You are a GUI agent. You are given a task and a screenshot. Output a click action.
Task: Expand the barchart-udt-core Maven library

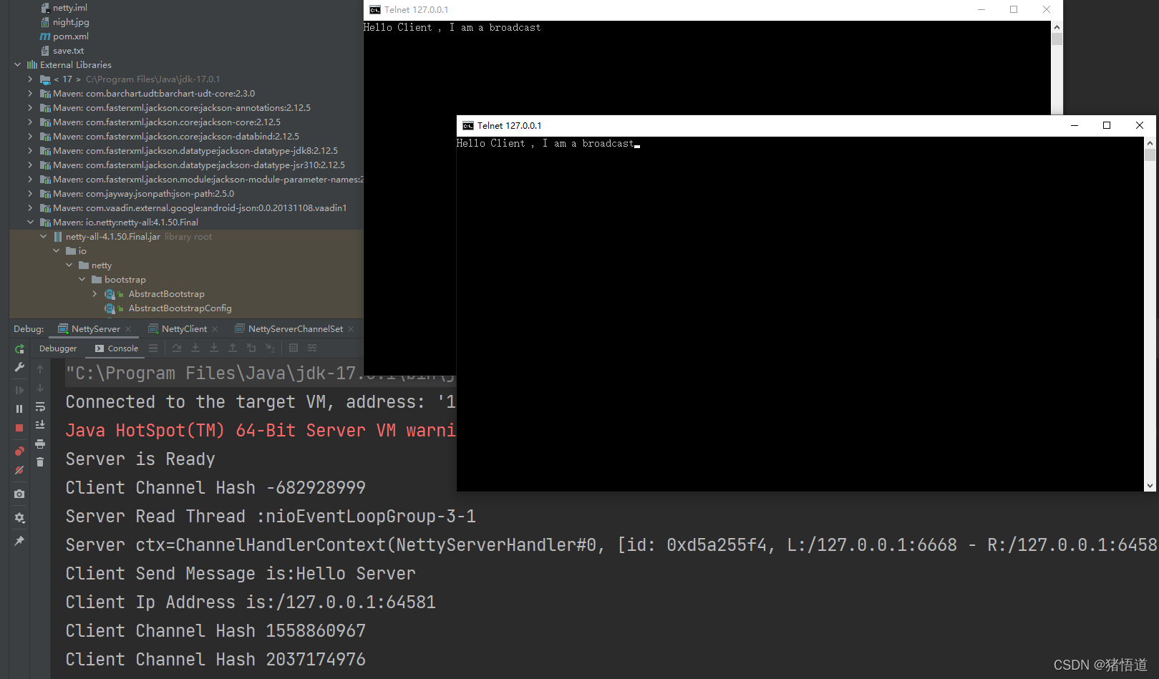[x=31, y=94]
